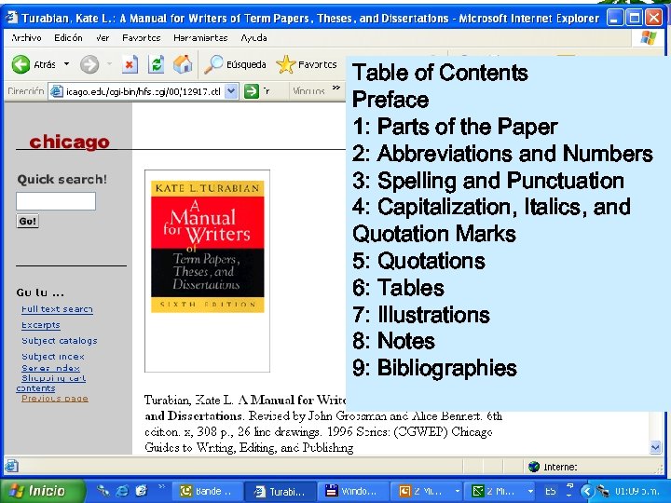The image size is (671, 503).
Task: Click the Forward arrow button
Action: click(x=89, y=64)
